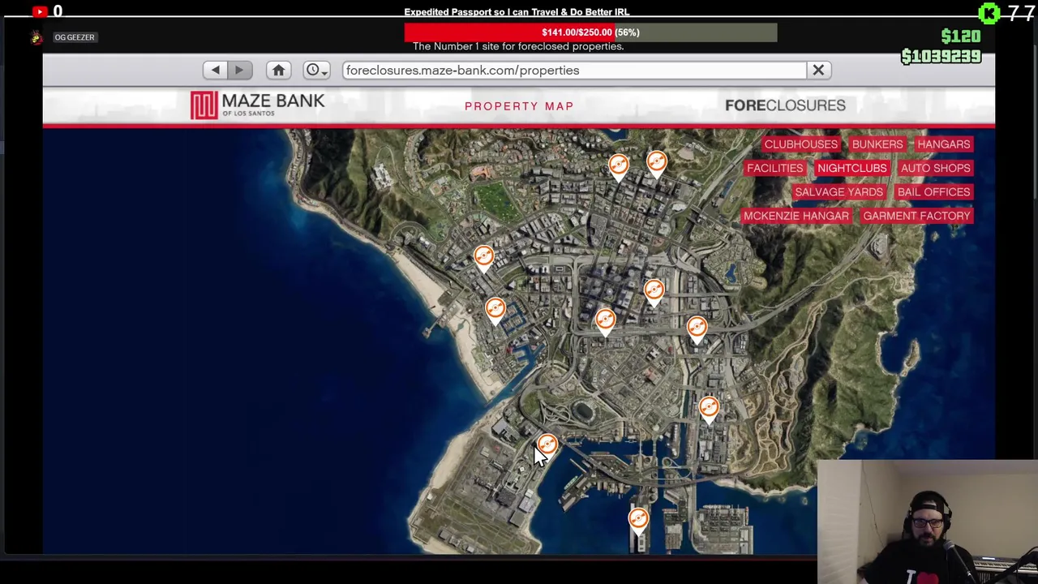
Task: Close the in-game browser with X
Action: pos(818,70)
